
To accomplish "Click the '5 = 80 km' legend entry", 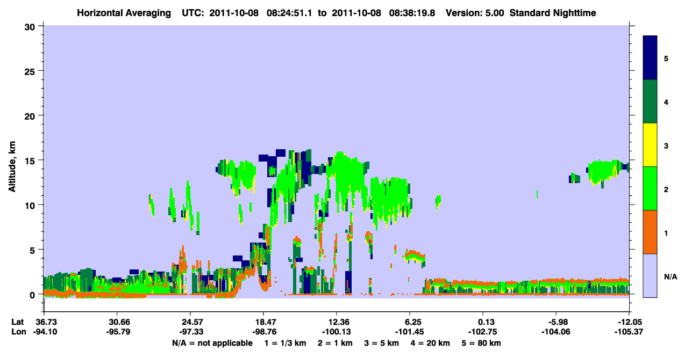I will 482,342.
